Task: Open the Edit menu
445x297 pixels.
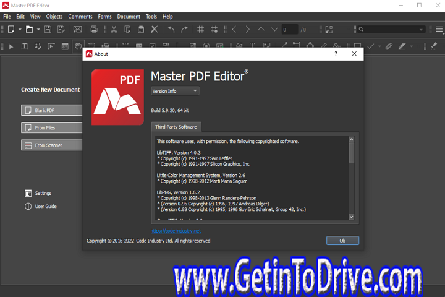Action: [20, 17]
